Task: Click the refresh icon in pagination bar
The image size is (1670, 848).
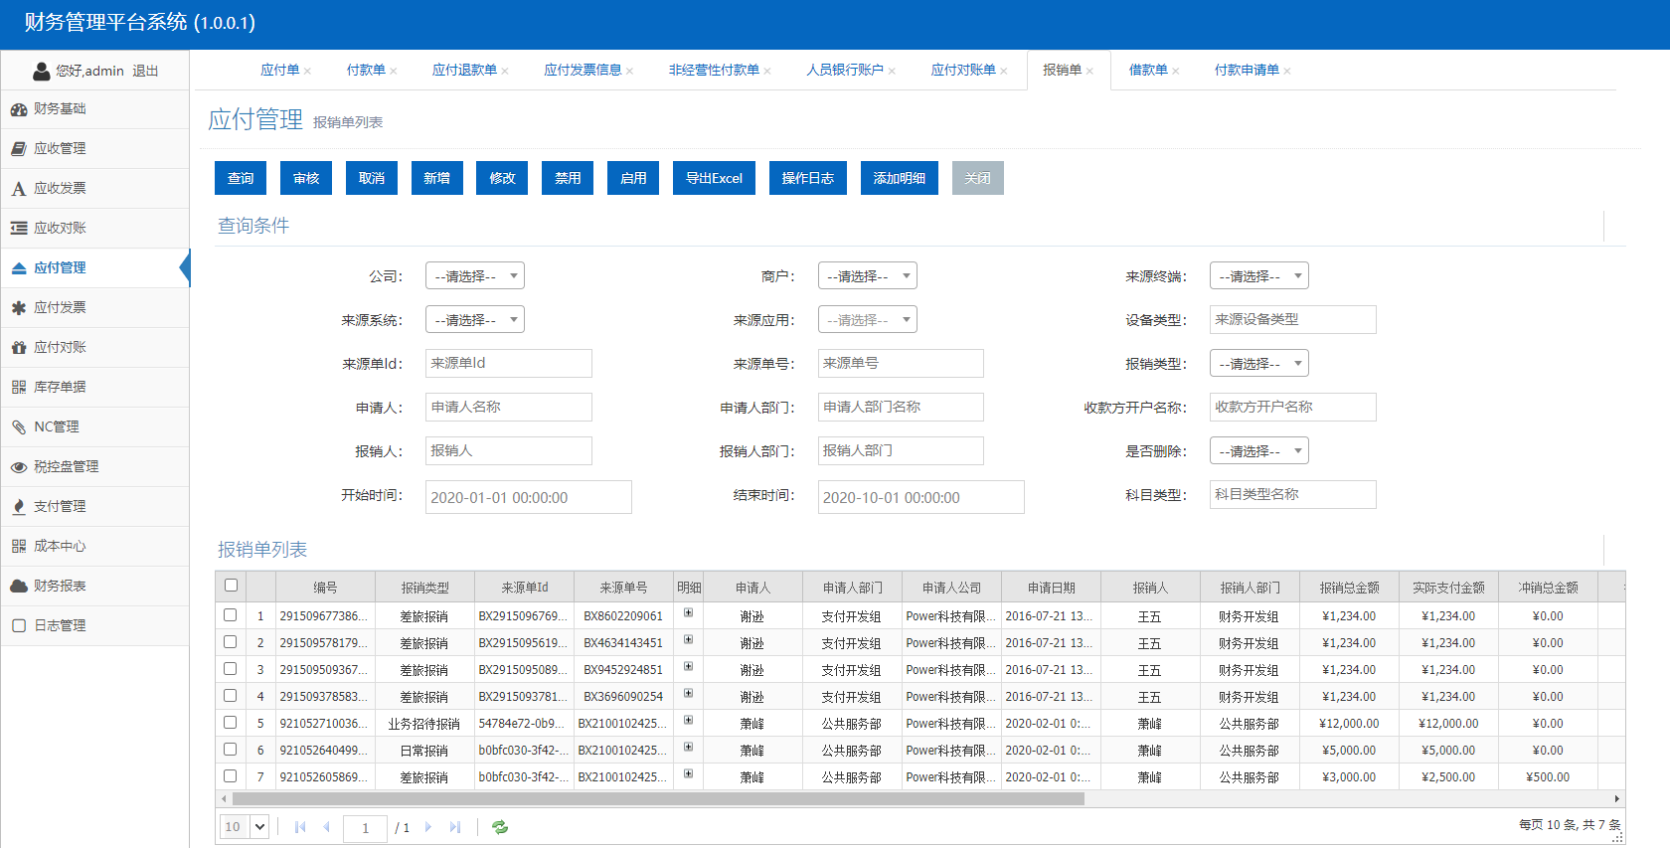Action: click(500, 827)
